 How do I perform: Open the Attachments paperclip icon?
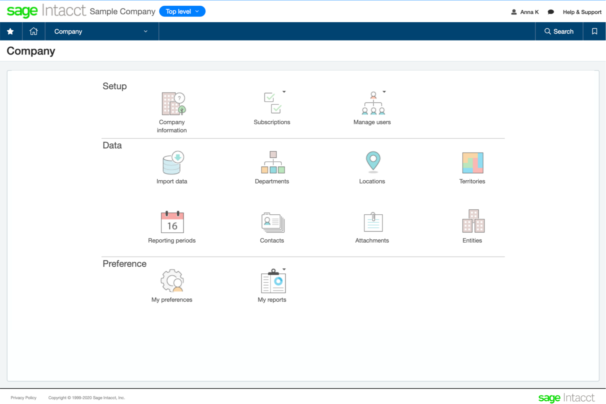tap(373, 222)
